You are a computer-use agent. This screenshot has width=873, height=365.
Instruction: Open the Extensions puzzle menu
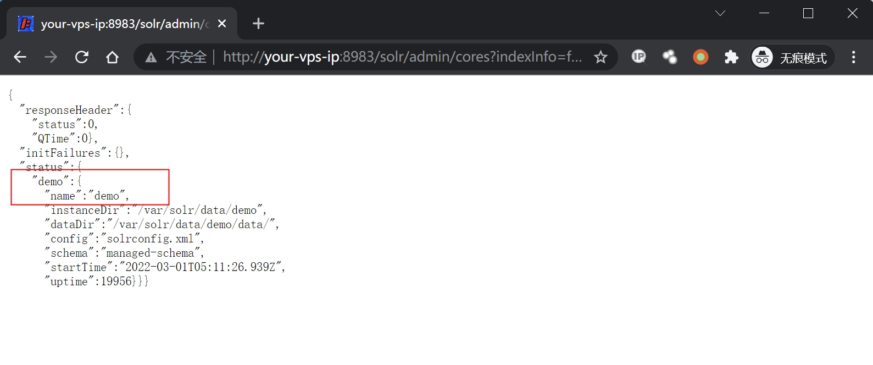pos(731,57)
